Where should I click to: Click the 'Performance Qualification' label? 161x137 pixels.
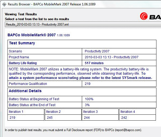(x=28, y=84)
